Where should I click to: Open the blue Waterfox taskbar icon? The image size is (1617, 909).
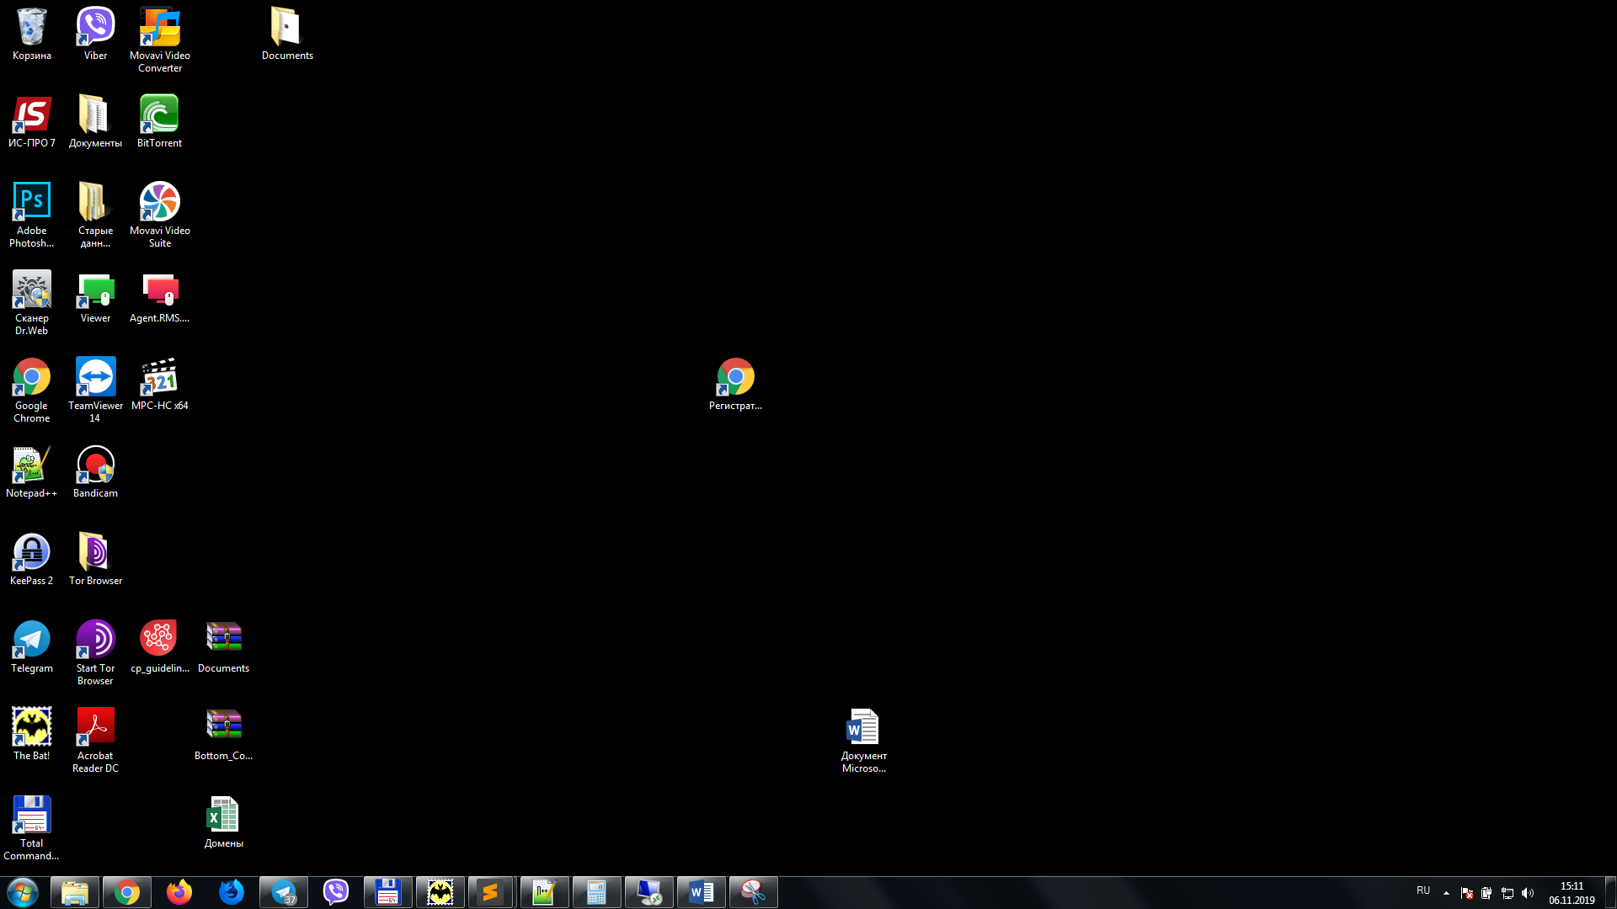click(232, 892)
